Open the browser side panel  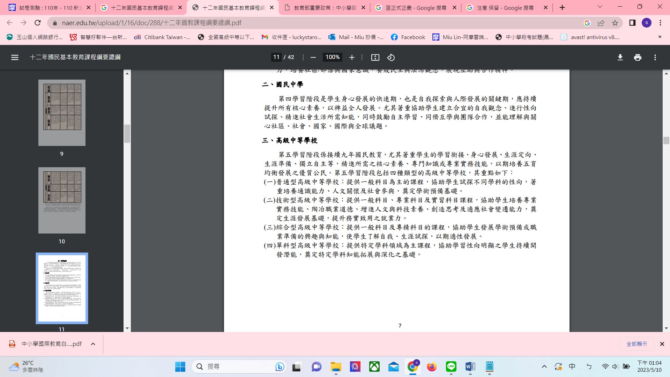point(632,23)
